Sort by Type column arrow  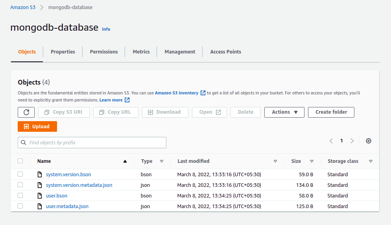(162, 161)
